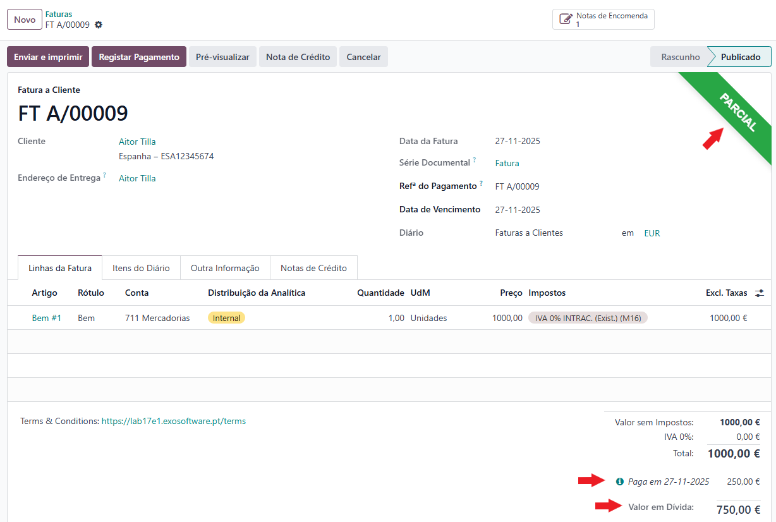
Task: Click the Conta column header
Action: click(137, 293)
